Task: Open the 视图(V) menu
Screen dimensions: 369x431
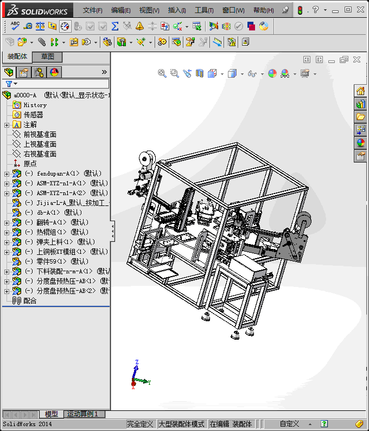Action: 149,10
